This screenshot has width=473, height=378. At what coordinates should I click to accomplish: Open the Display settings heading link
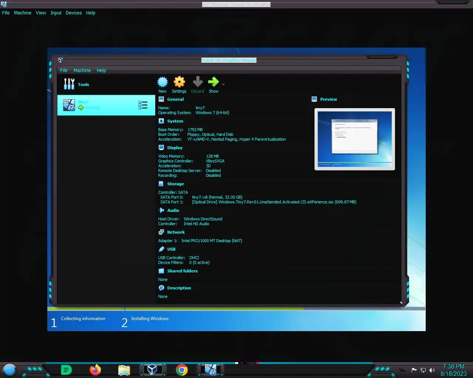click(x=175, y=148)
